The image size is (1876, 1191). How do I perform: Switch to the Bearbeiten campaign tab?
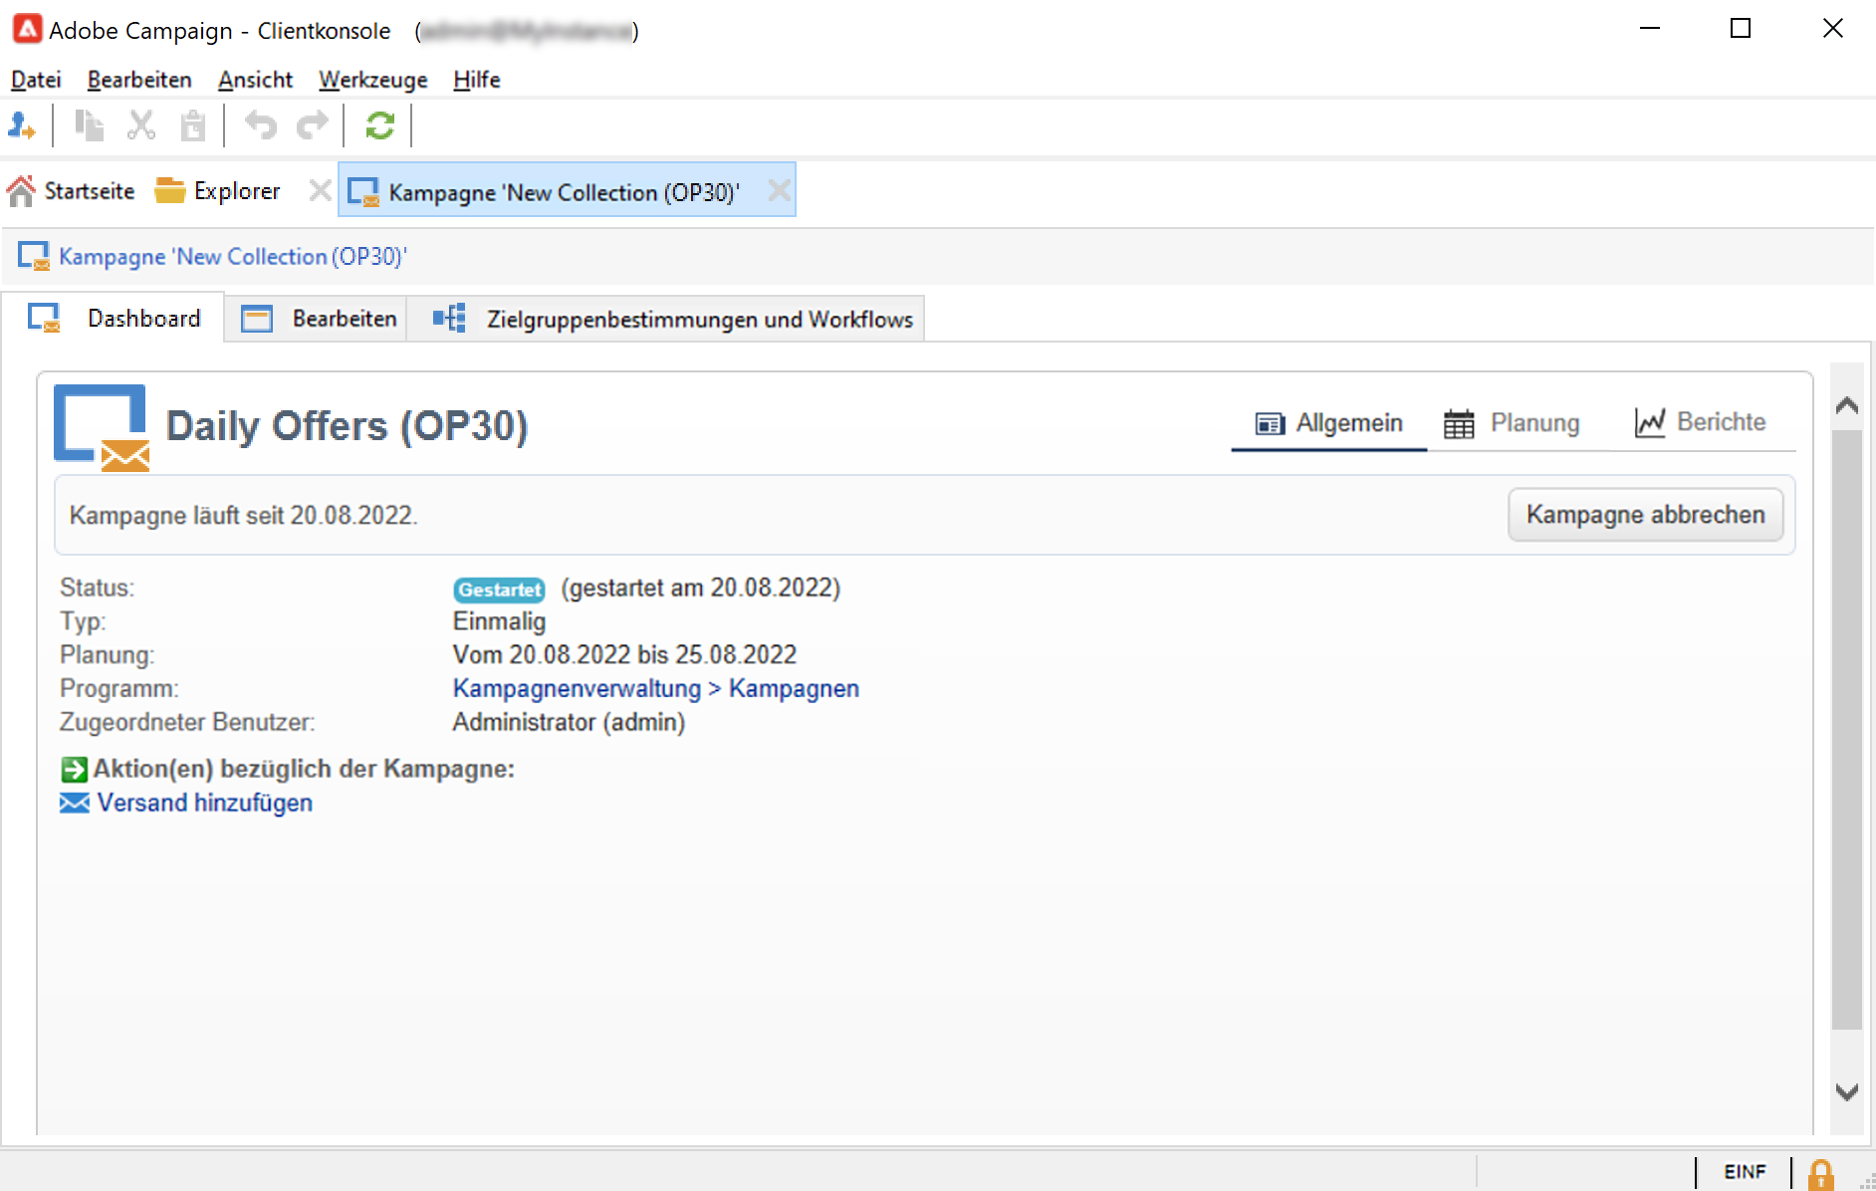tap(318, 319)
